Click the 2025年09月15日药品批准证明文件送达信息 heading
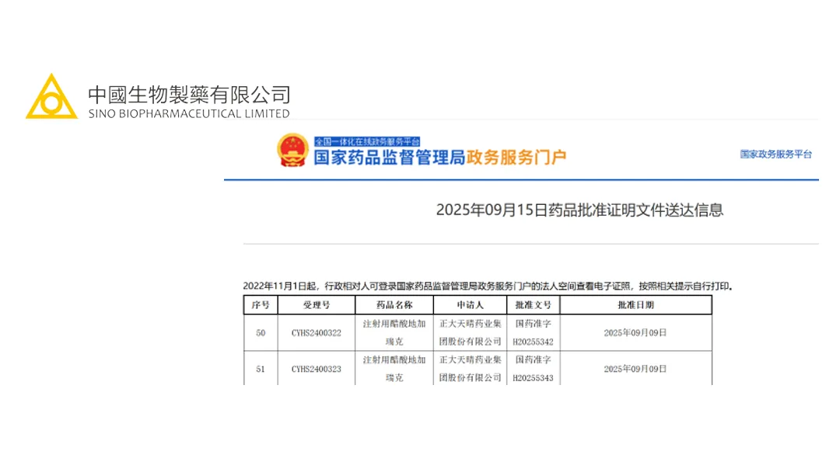 coord(579,210)
